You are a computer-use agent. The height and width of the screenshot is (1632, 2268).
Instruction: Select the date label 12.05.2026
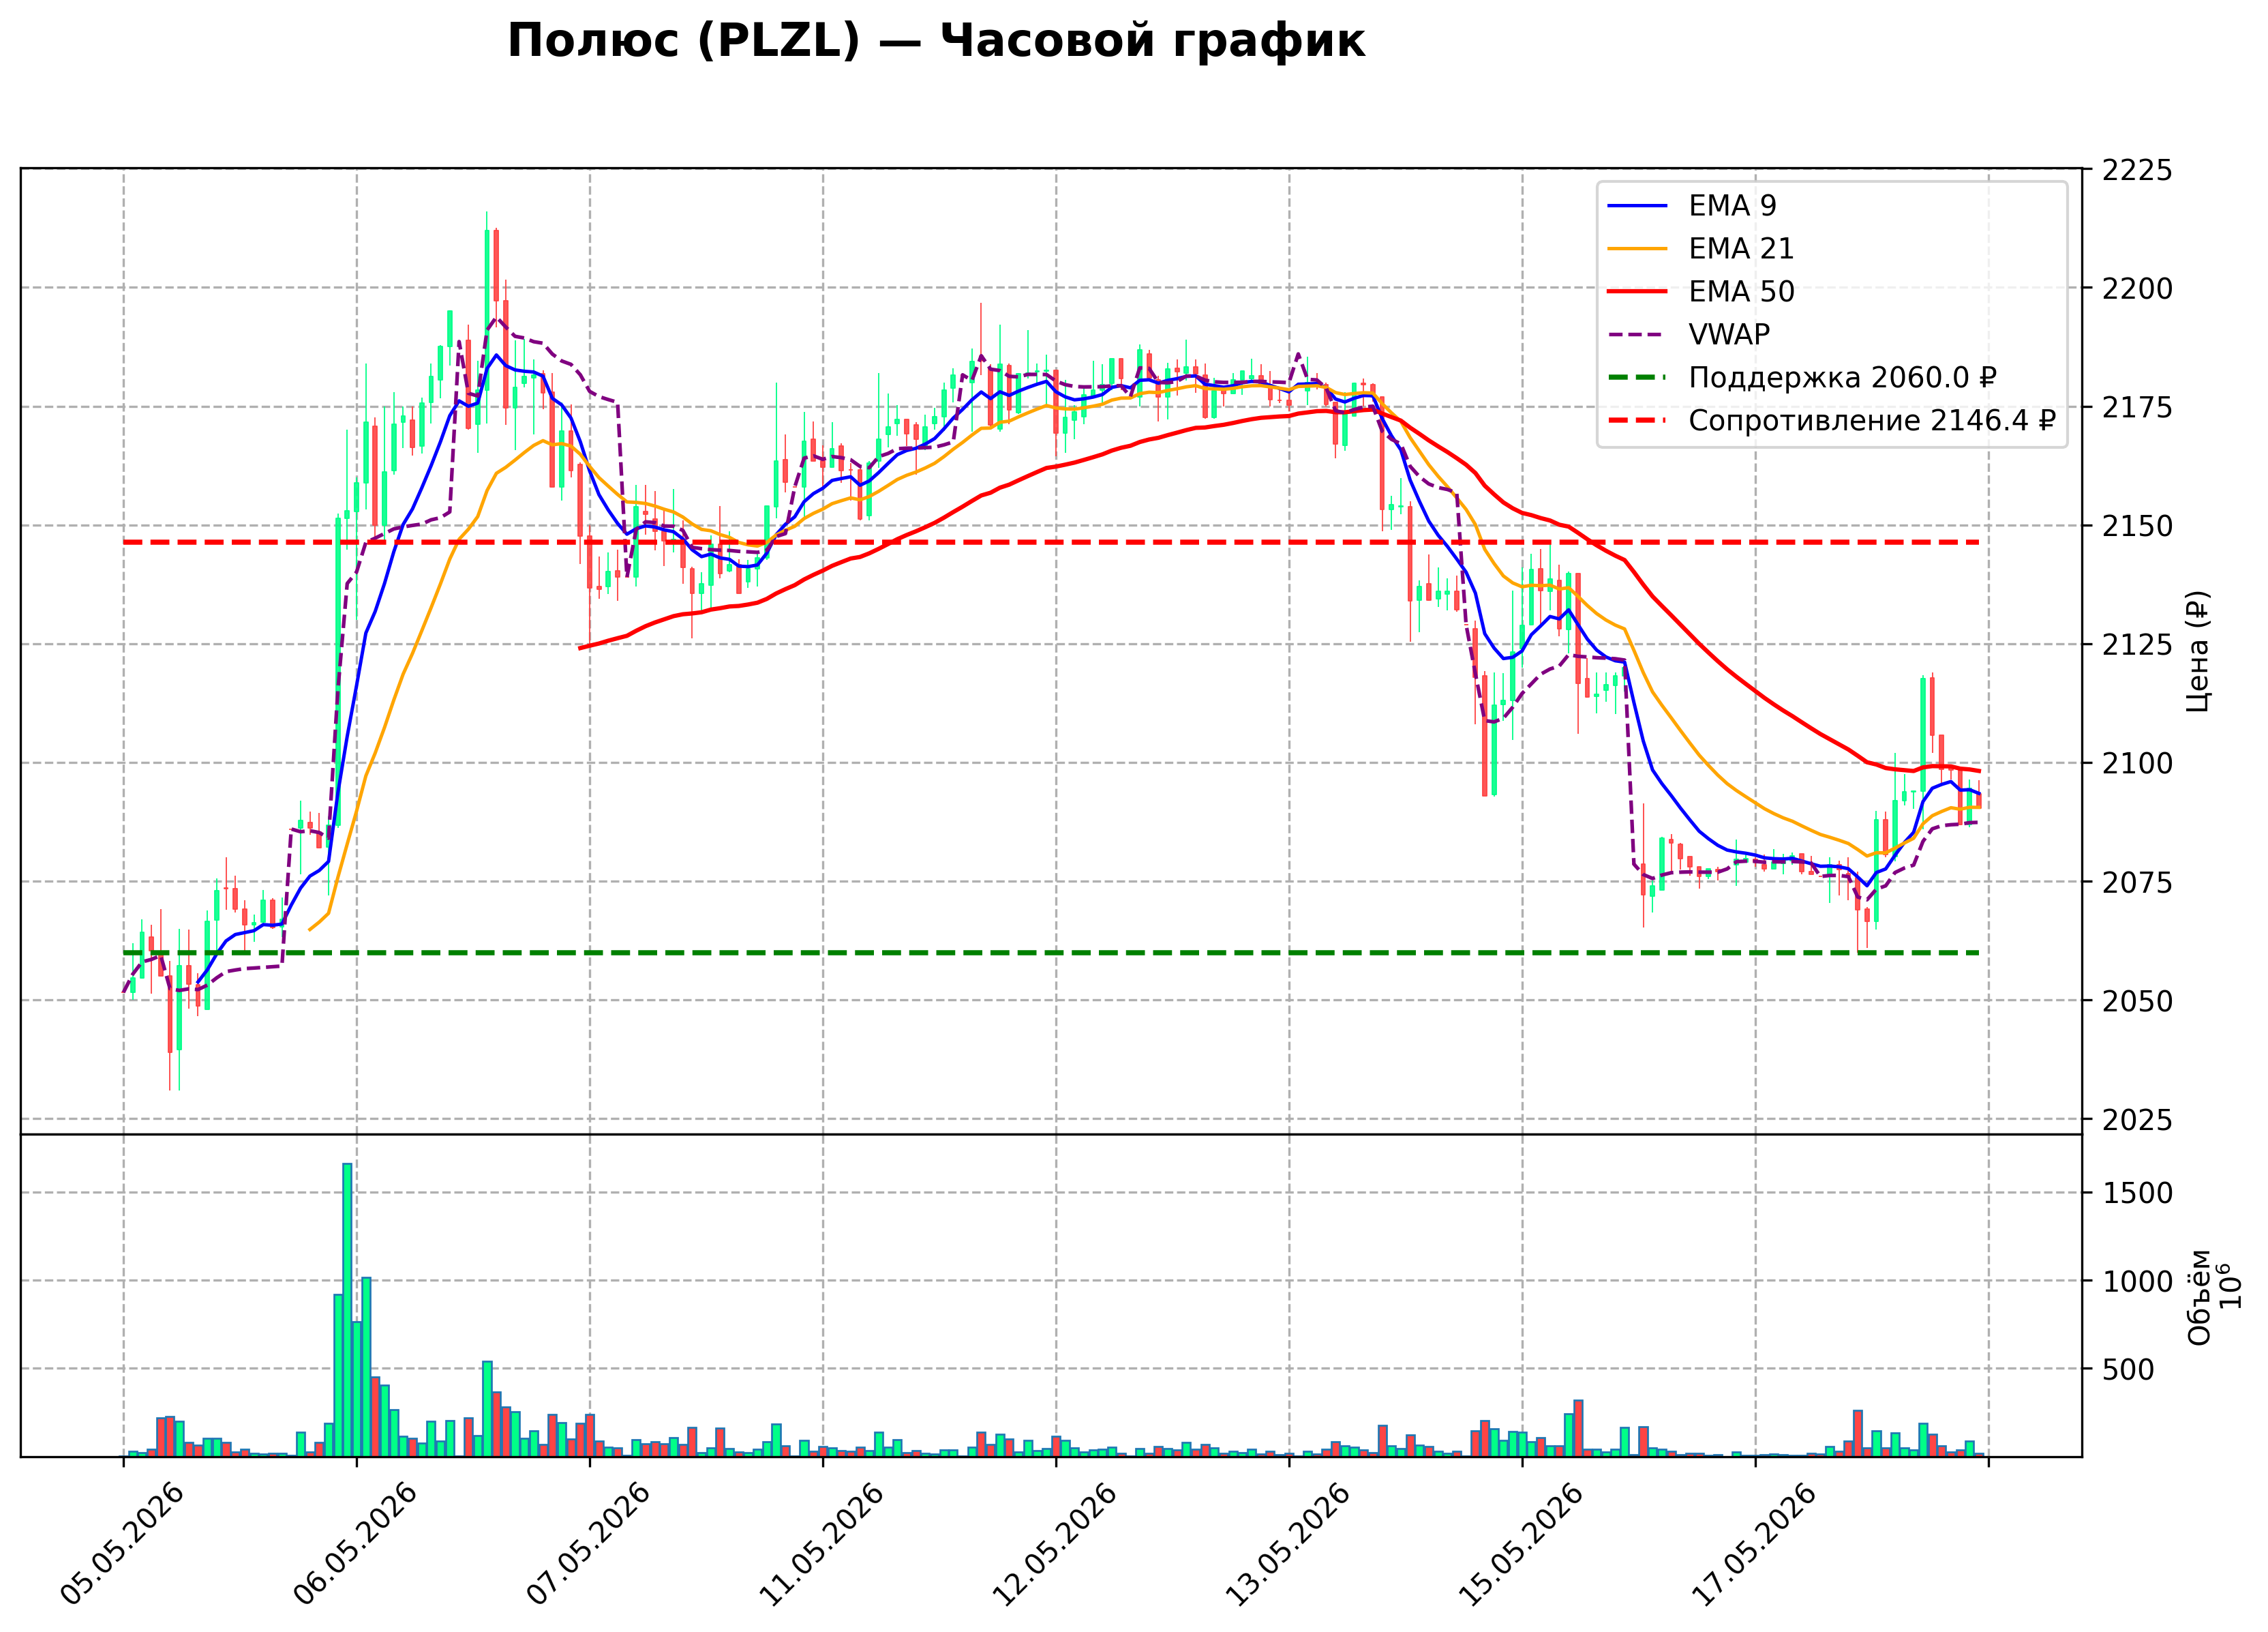pyautogui.click(x=1055, y=1544)
